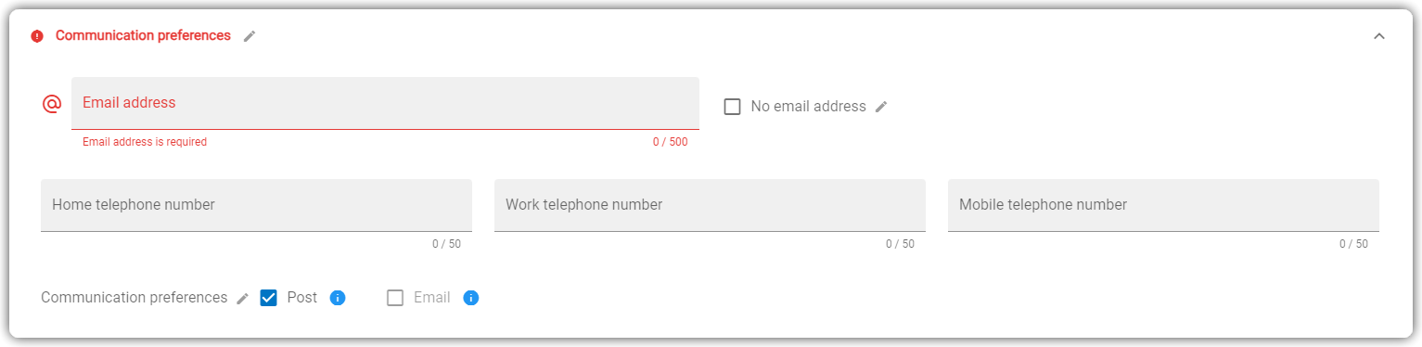
Task: Click the pencil icon next to section heading
Action: point(250,36)
